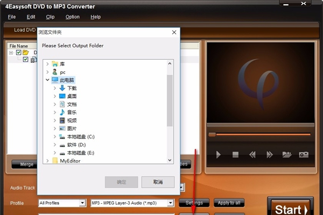Expand the 本地磁盘 (E:) node
Viewport: 323px width, 215px height.
[55, 153]
